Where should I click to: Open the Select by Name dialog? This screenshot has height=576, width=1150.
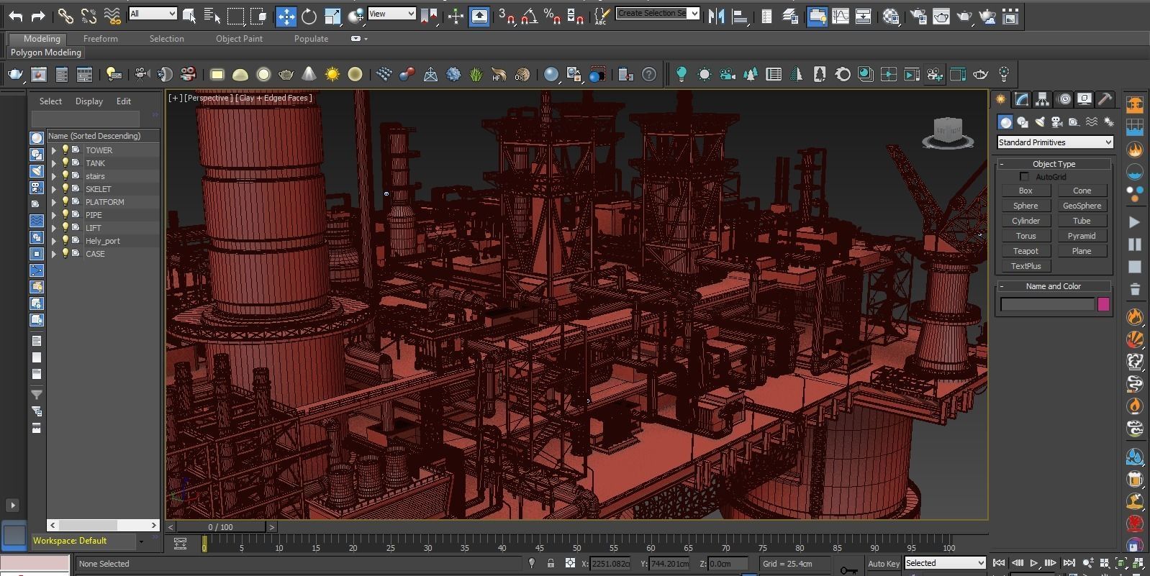(212, 15)
